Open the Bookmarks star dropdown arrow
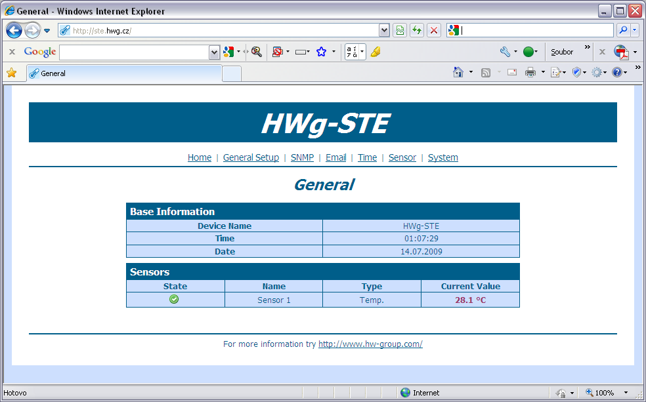 click(334, 52)
